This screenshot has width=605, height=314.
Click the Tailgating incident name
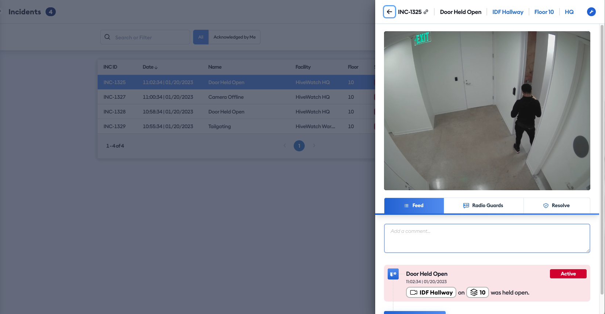(x=220, y=126)
